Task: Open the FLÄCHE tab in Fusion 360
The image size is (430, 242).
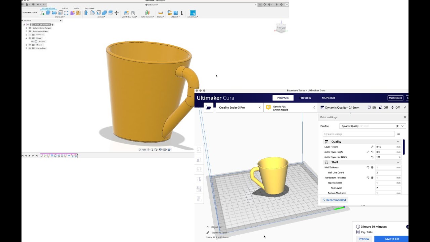Action: pyautogui.click(x=65, y=8)
